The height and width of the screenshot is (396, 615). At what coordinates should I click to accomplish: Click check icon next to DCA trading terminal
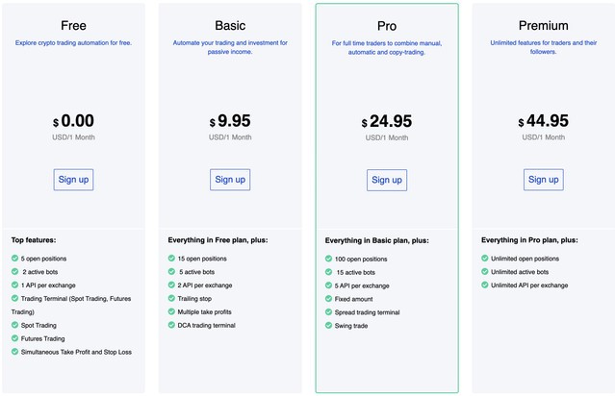click(171, 326)
